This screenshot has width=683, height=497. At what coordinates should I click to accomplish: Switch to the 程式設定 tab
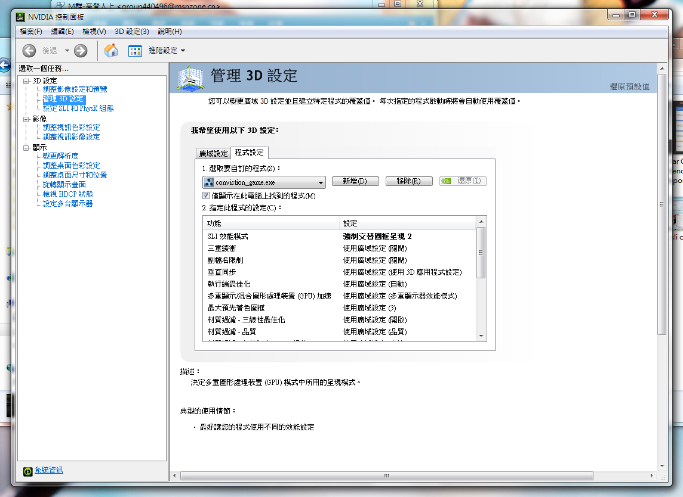(x=250, y=153)
